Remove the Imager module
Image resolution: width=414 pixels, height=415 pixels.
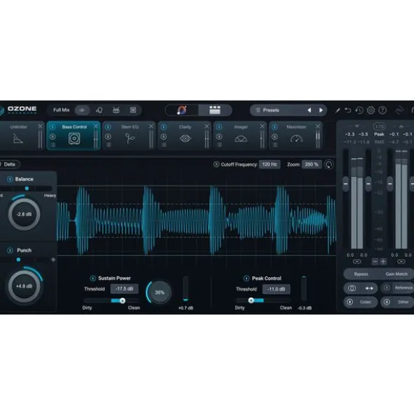coord(262,126)
